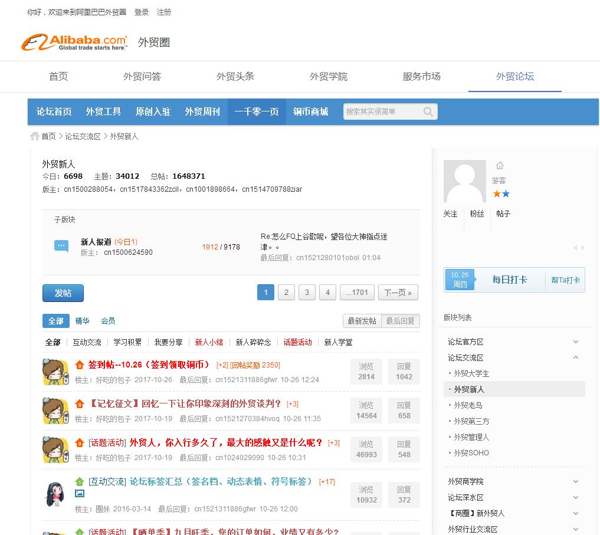The height and width of the screenshot is (535, 600).
Task: Open 外贸SOHO in the board list
Action: [x=471, y=453]
